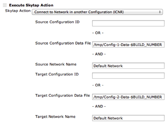Click the Target Configuration ID label
The height and width of the screenshot is (124, 167).
[57, 74]
